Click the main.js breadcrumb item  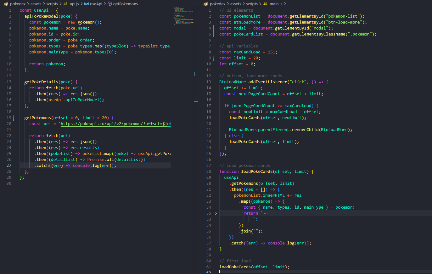pyautogui.click(x=276, y=4)
